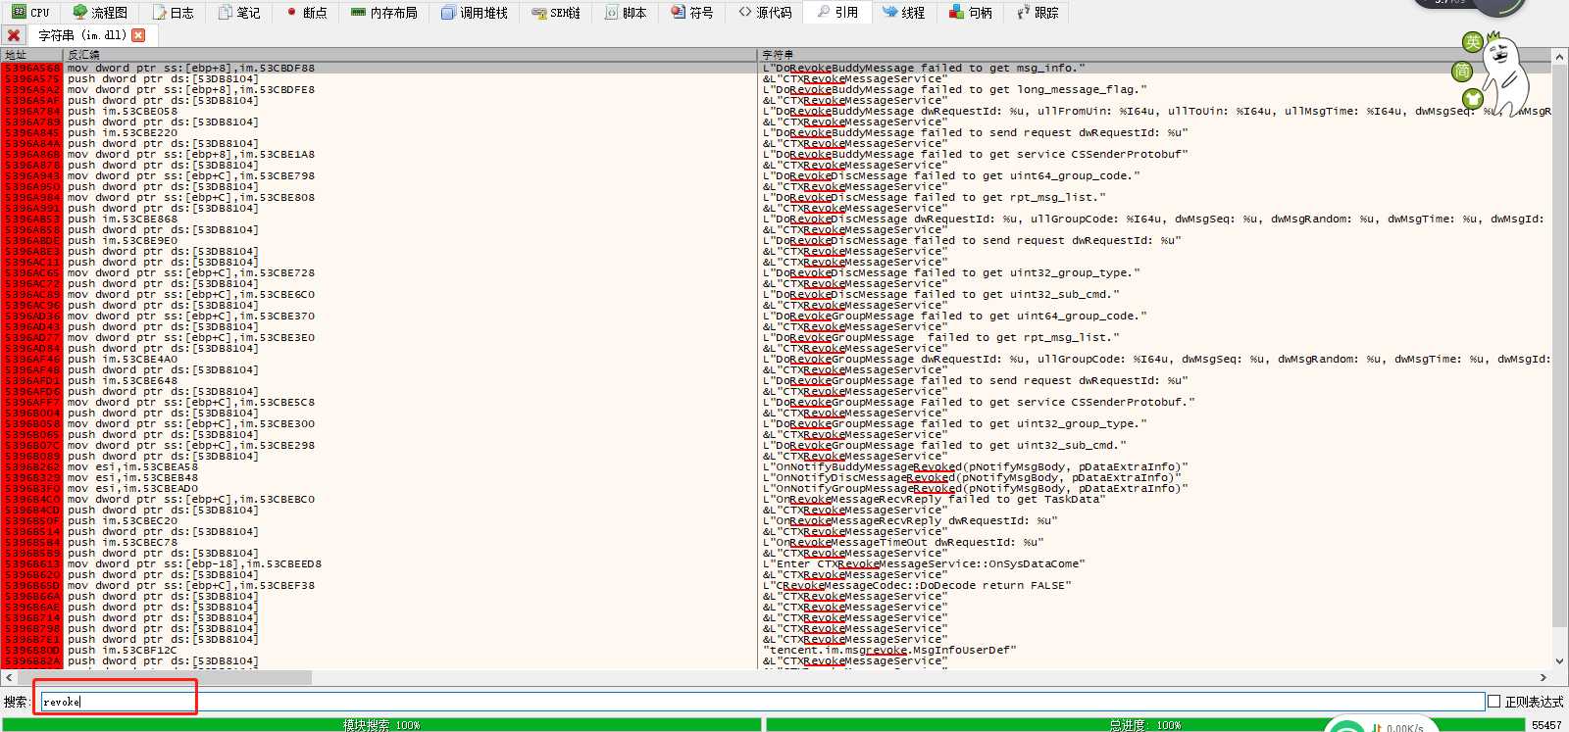The image size is (1569, 732).
Task: Select the 引用 references tab
Action: point(836,13)
